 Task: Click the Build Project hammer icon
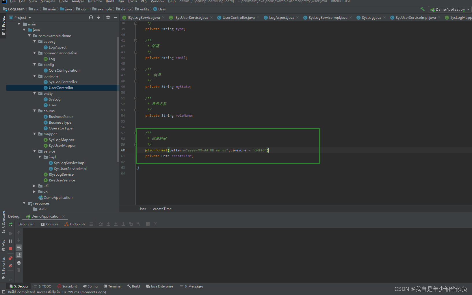pyautogui.click(x=422, y=9)
